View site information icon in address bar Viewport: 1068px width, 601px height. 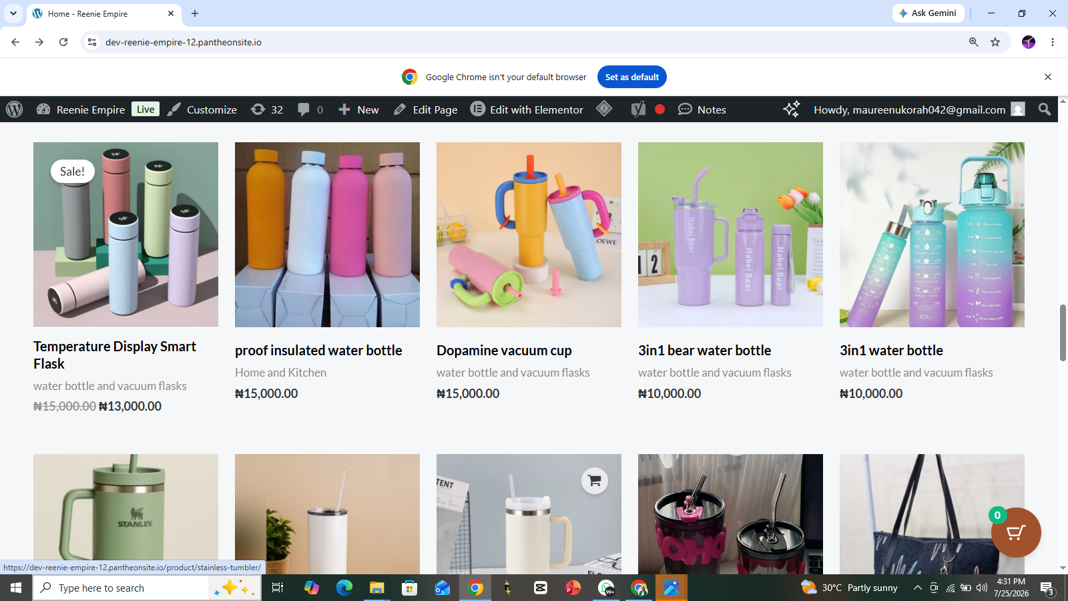92,42
